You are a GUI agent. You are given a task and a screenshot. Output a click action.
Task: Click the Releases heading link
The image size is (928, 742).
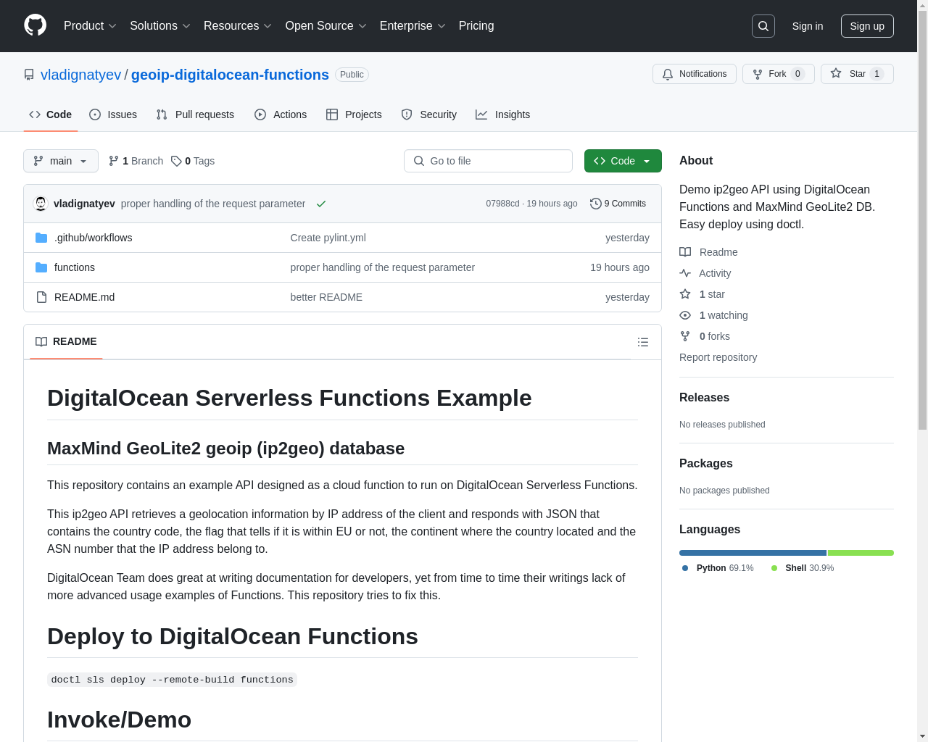pyautogui.click(x=704, y=397)
